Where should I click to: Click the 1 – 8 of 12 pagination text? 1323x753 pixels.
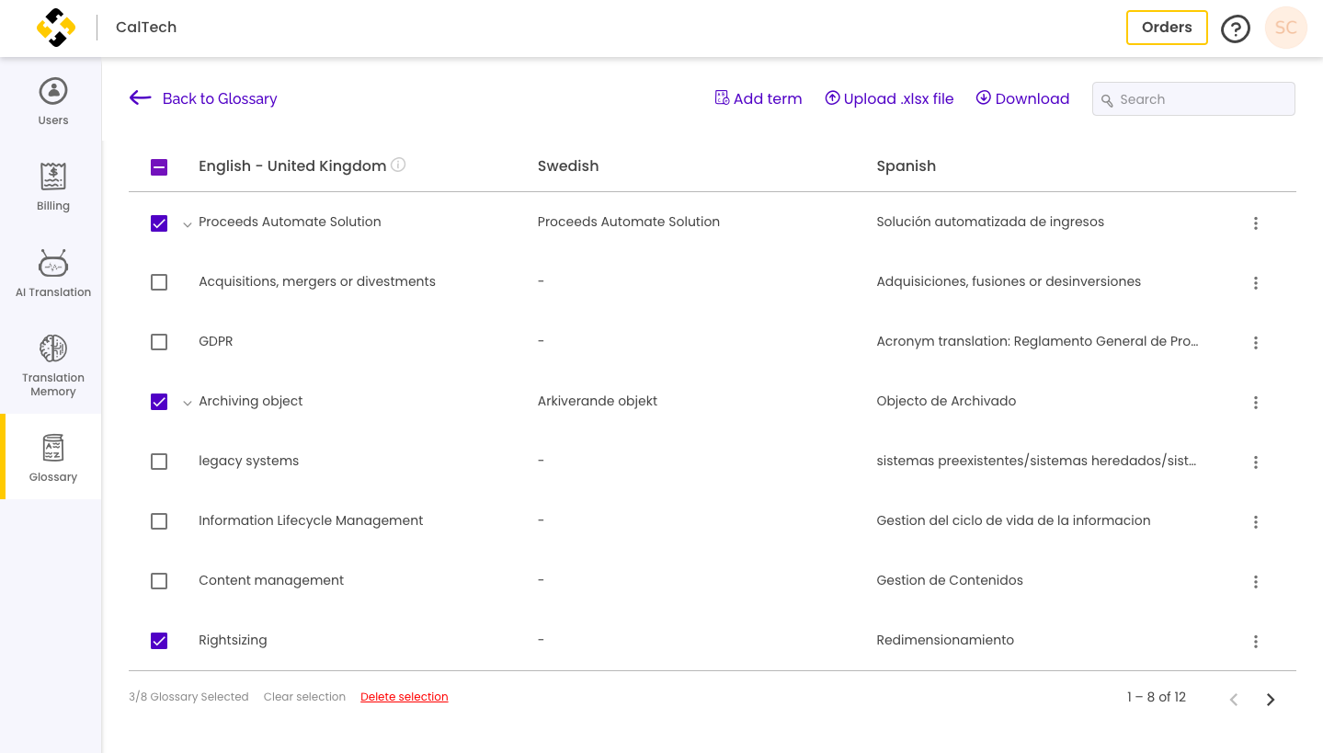click(x=1157, y=697)
